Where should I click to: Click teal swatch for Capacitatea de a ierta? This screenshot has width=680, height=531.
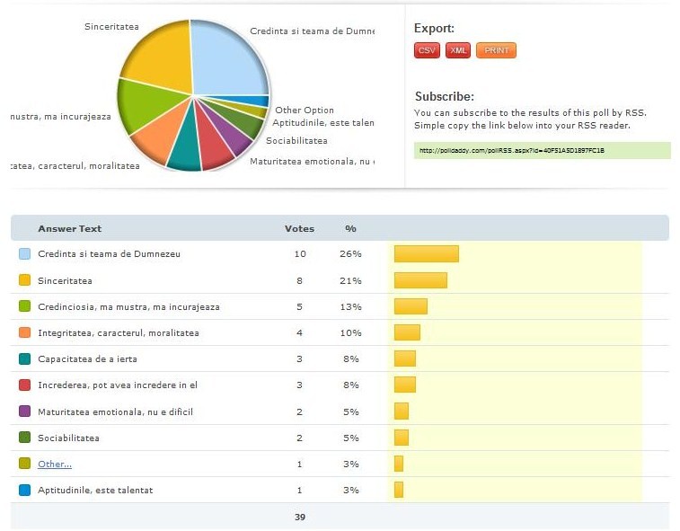point(24,358)
